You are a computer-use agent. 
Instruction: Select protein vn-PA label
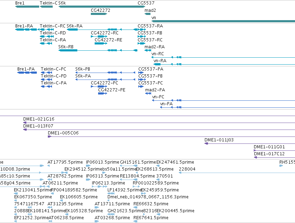pyautogui.click(x=166, y=104)
